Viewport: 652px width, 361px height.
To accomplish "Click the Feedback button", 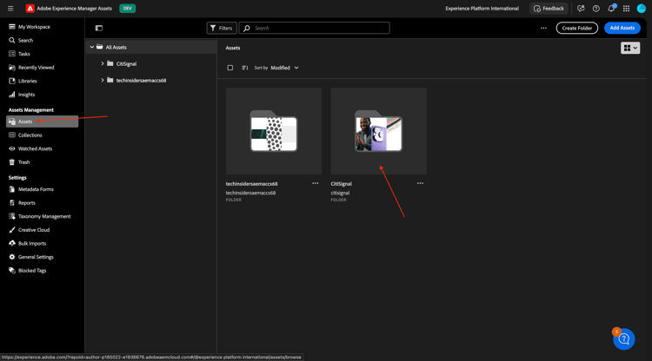I will [x=549, y=9].
